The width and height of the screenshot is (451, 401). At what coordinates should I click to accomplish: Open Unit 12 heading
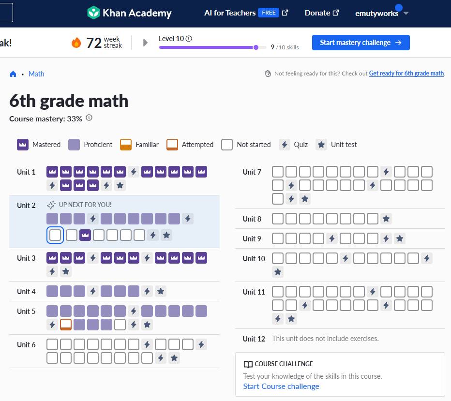point(254,339)
